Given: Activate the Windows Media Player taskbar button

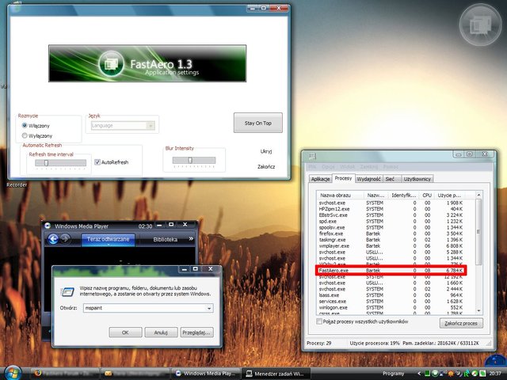Looking at the screenshot, I should coord(206,374).
